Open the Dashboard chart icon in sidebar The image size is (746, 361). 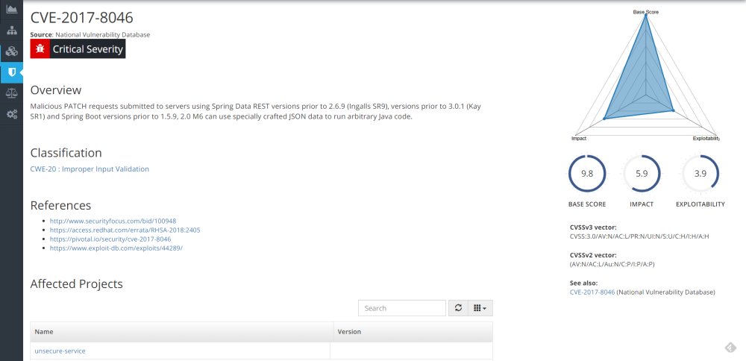tap(11, 10)
